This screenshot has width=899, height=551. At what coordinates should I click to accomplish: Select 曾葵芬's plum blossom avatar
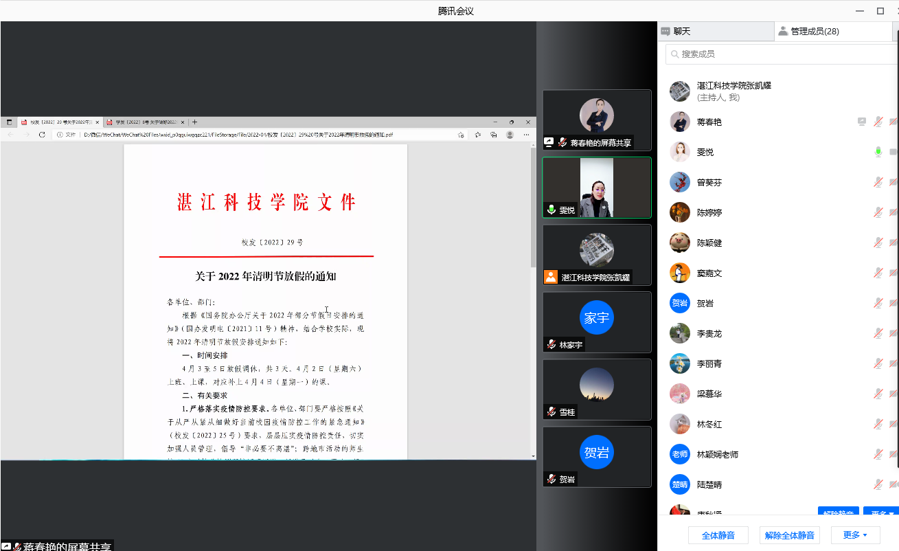[x=680, y=182]
